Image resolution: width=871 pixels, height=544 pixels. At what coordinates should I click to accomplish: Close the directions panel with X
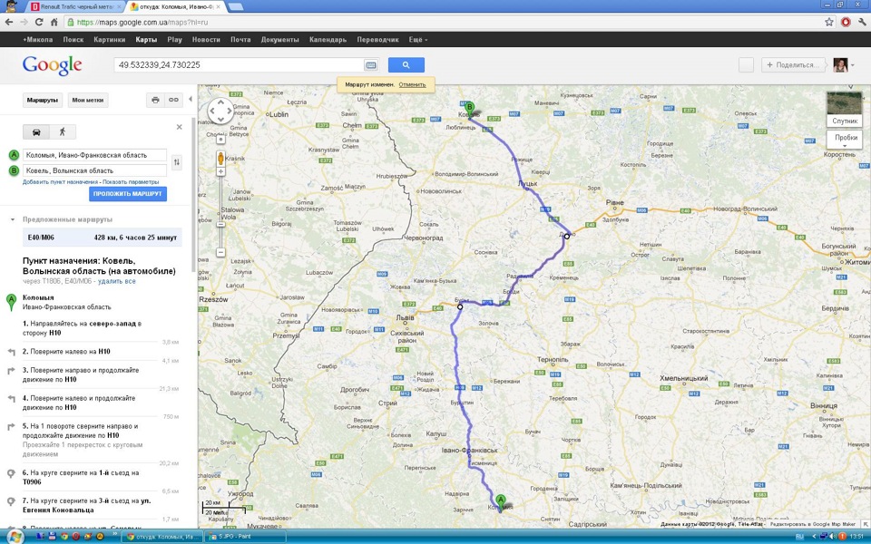pyautogui.click(x=180, y=127)
